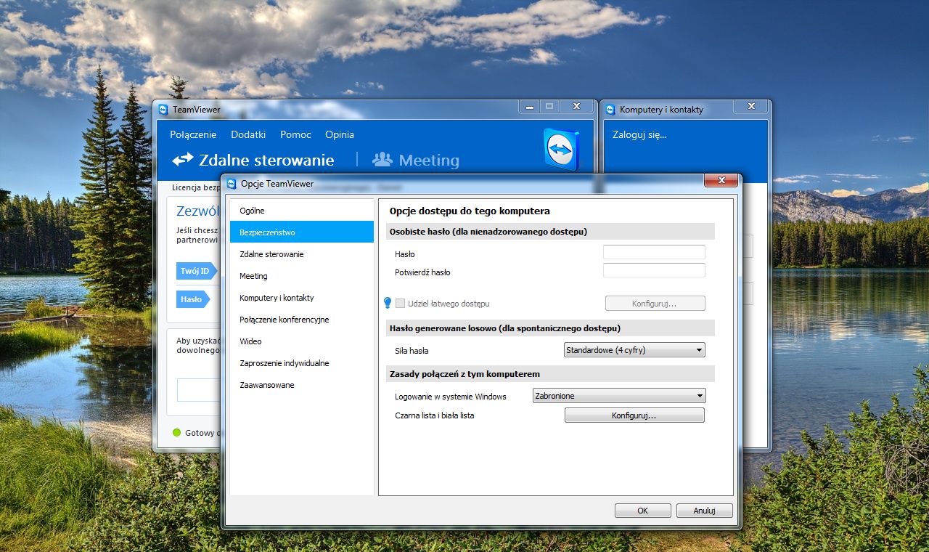Screen dimensions: 929x552
Task: Click the disabled Konfiguruj... easy access button
Action: tap(655, 303)
